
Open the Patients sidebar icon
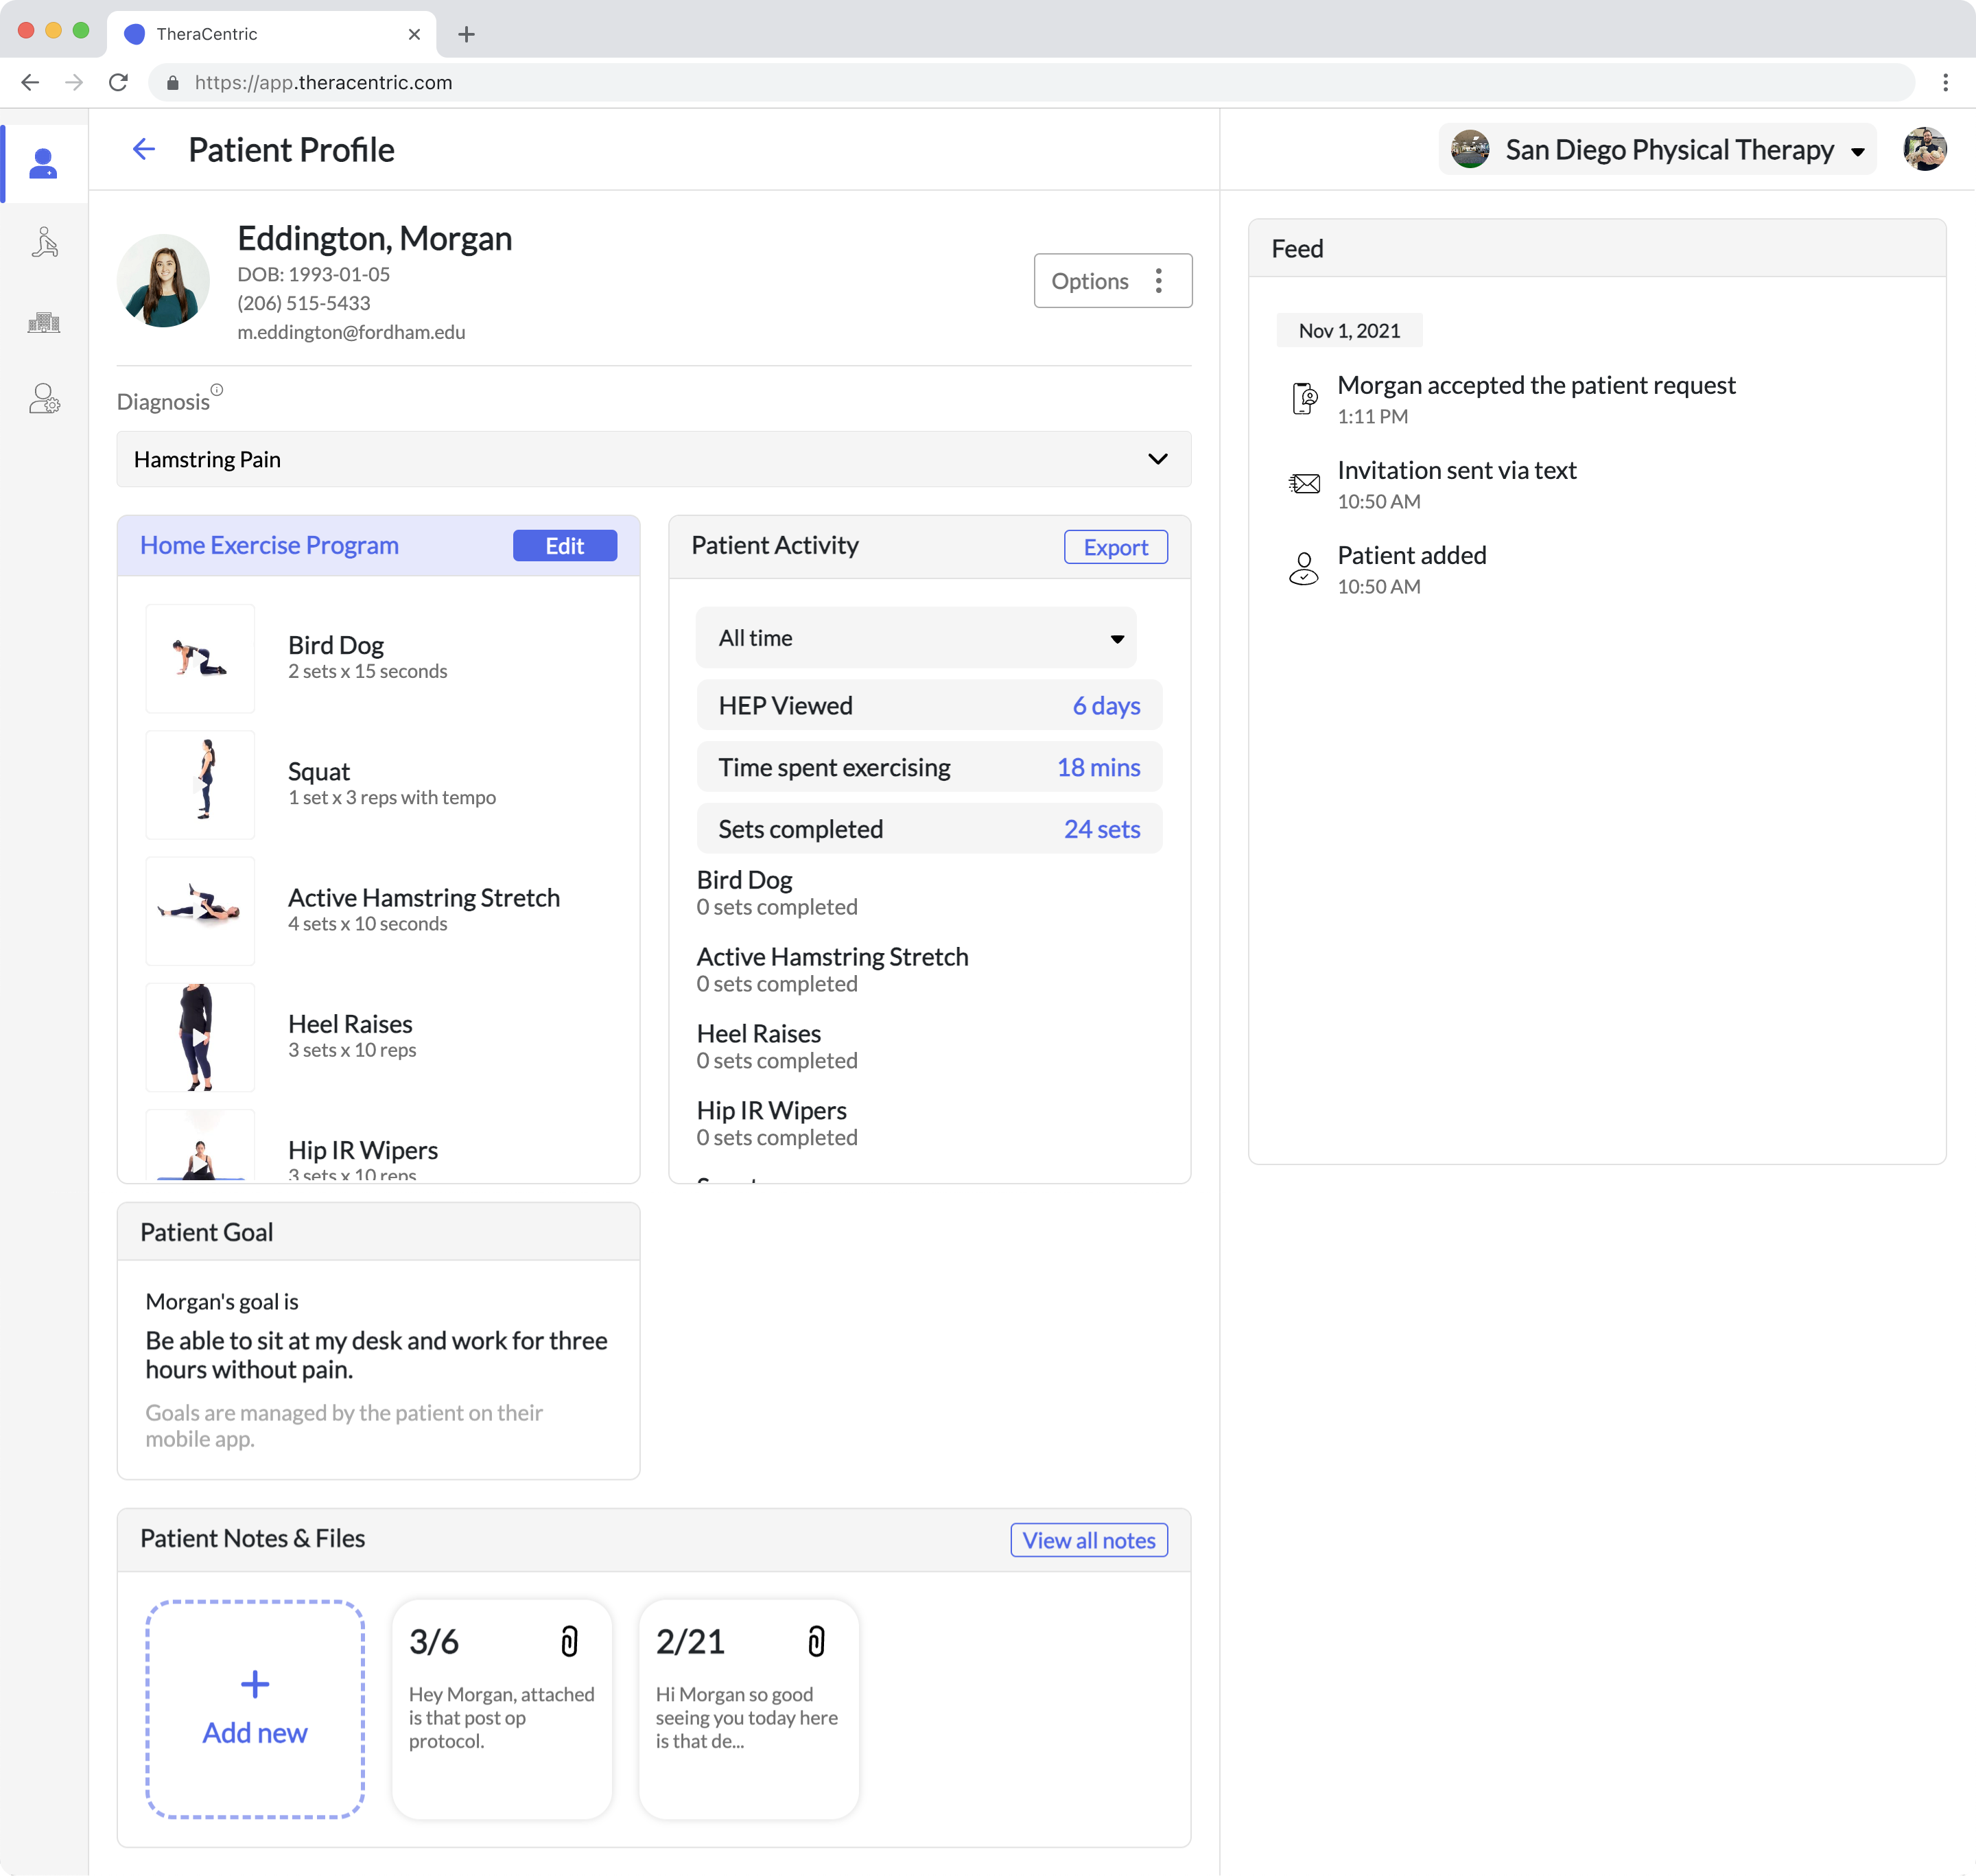[x=43, y=163]
